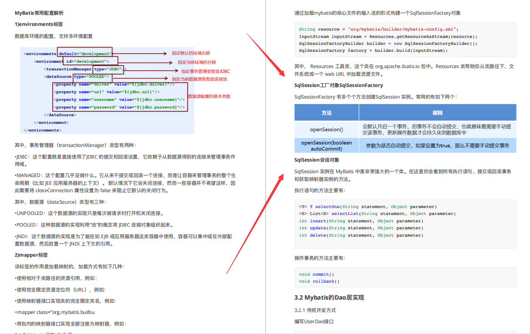Click the red note "数据源配置的基本参数"
530x334 pixels.
coord(209,96)
